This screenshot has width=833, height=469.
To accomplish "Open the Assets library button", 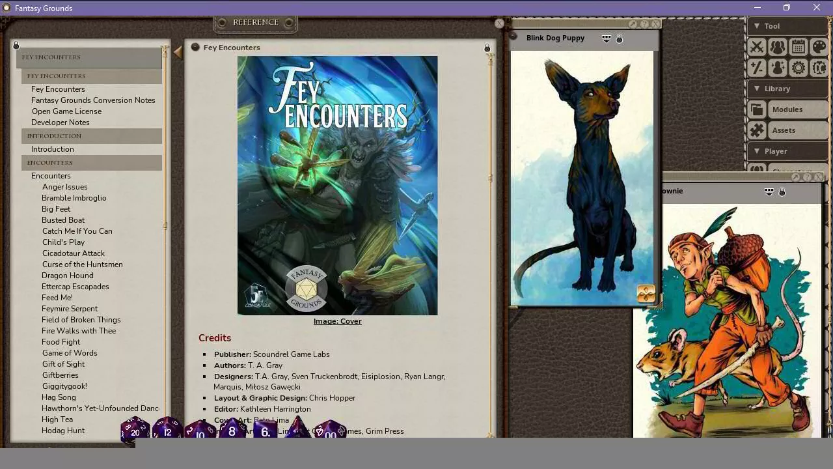I will click(797, 130).
